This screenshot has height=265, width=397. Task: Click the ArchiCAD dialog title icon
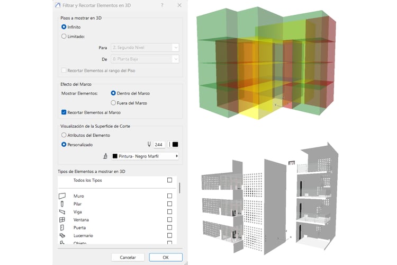(58, 5)
